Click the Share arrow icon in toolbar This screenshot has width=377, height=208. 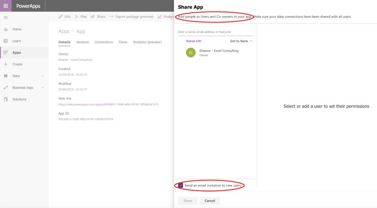click(93, 17)
